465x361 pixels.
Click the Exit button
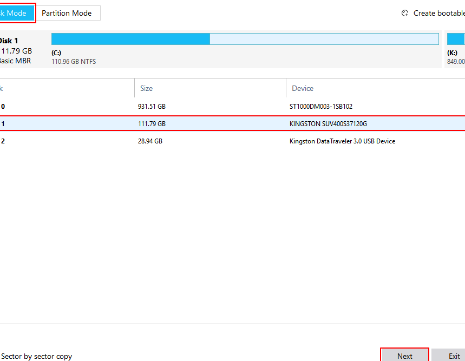[454, 356]
